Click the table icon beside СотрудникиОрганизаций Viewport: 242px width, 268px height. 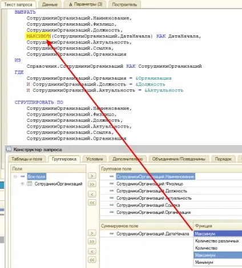point(30,184)
